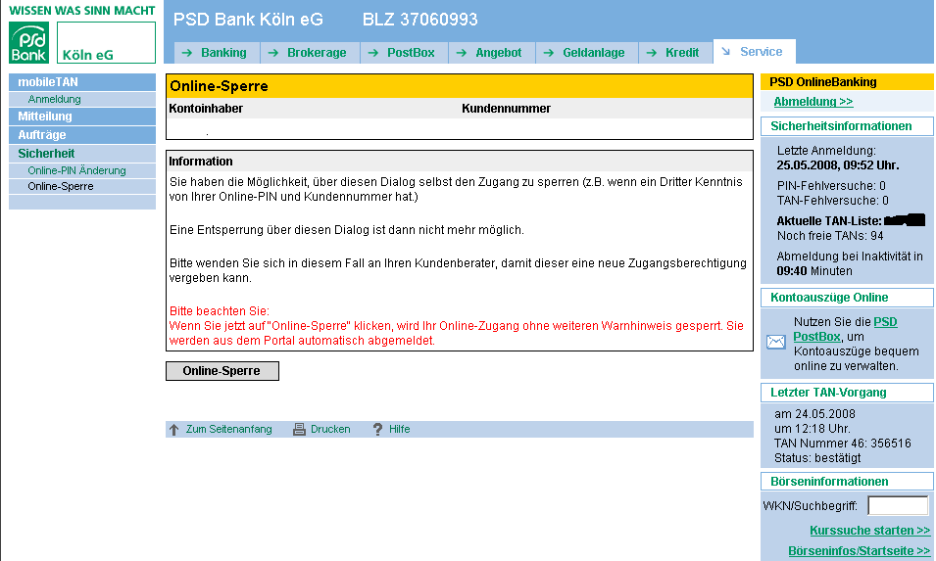The image size is (936, 561).
Task: Select Online-Sperre in the sidebar
Action: point(82,187)
